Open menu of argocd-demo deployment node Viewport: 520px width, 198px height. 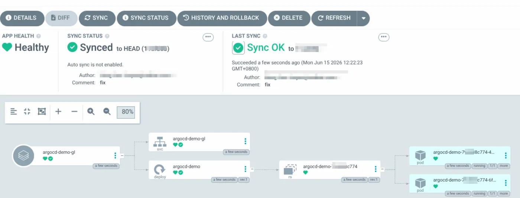tap(245, 169)
